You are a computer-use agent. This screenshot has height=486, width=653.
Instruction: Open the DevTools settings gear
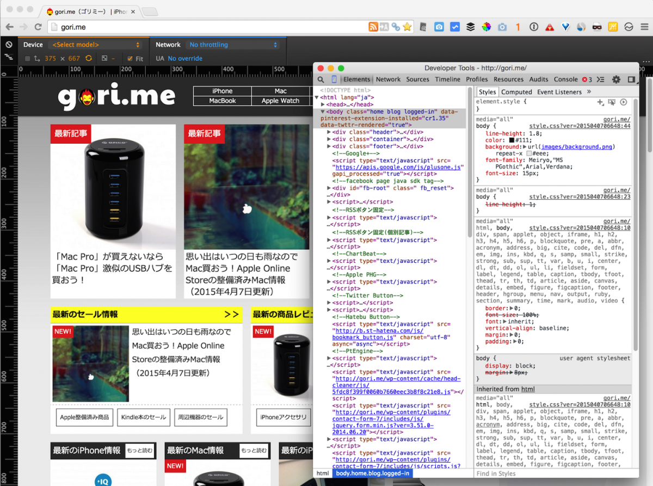tap(615, 79)
